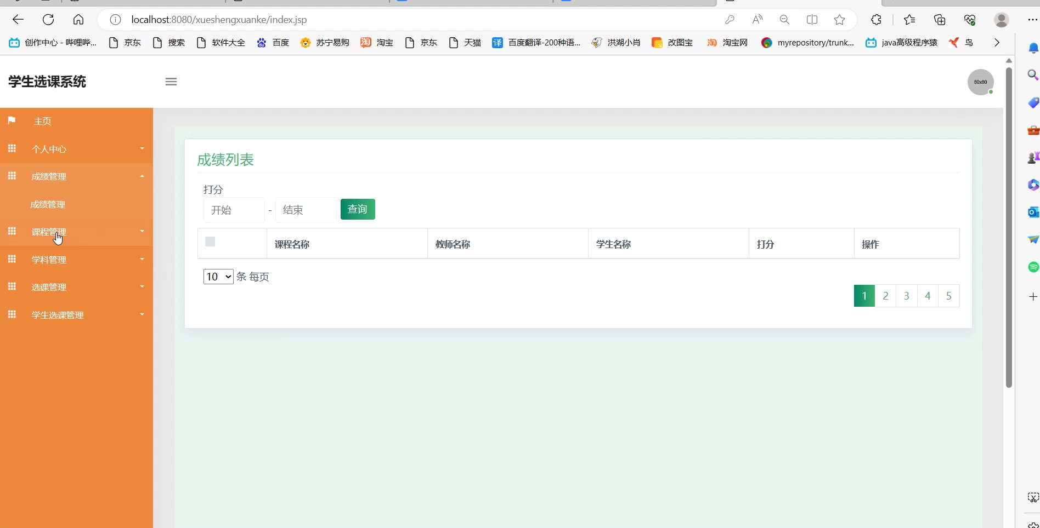This screenshot has height=528, width=1040.
Task: Reload the page with the refresh icon
Action: point(48,20)
